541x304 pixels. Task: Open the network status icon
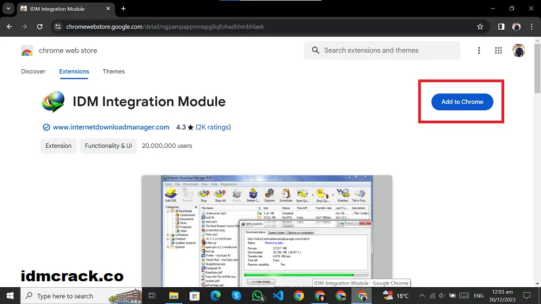[x=432, y=296]
